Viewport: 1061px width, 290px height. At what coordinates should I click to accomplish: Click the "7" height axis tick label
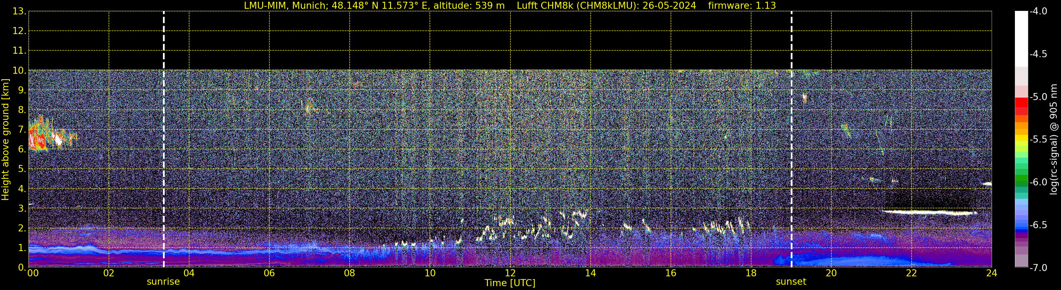click(21, 130)
